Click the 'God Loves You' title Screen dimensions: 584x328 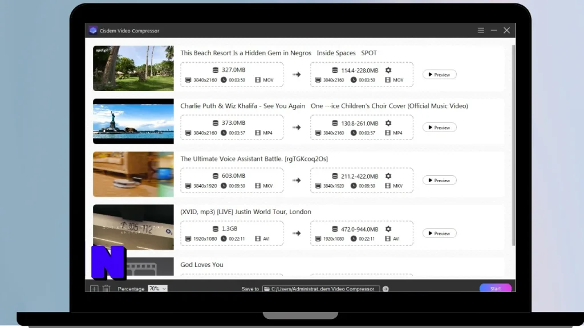(x=202, y=265)
